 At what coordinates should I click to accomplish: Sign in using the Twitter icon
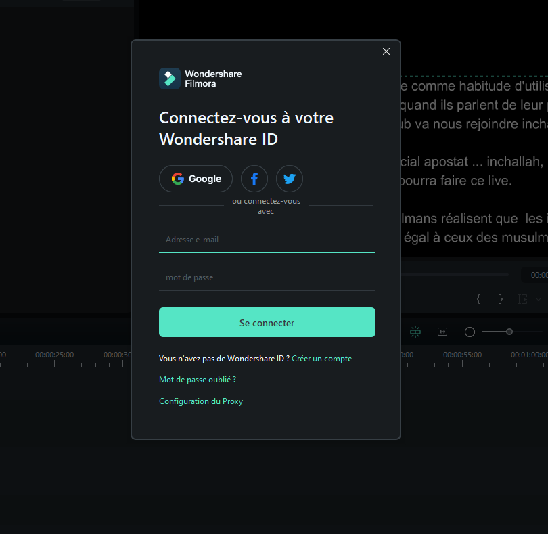290,179
